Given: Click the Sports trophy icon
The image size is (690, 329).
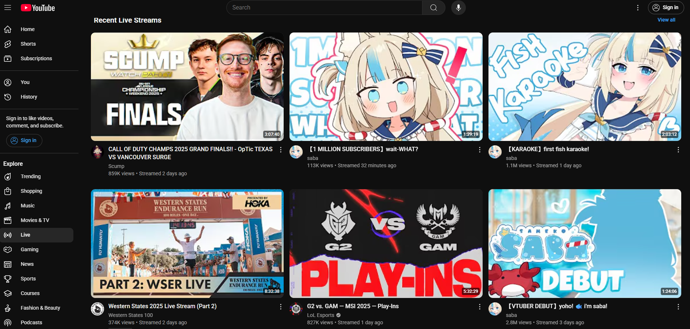Looking at the screenshot, I should tap(8, 279).
